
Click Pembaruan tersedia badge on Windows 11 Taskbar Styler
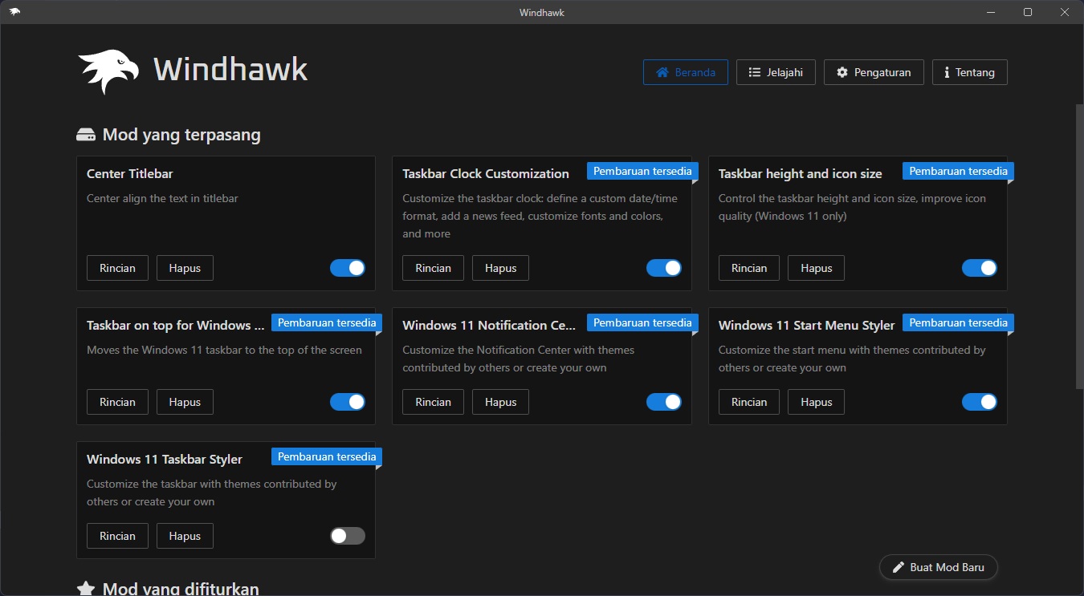click(x=327, y=456)
